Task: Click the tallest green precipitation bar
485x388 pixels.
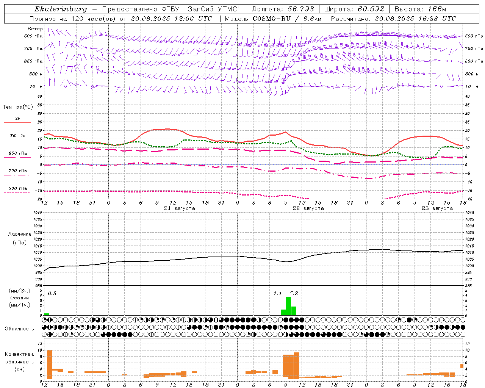Action: [288, 306]
